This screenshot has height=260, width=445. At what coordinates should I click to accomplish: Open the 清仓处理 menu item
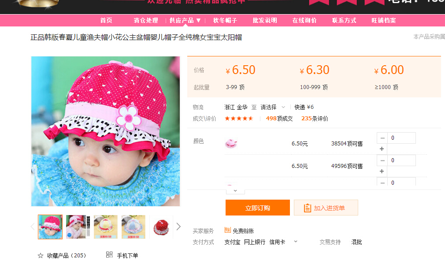pyautogui.click(x=146, y=20)
